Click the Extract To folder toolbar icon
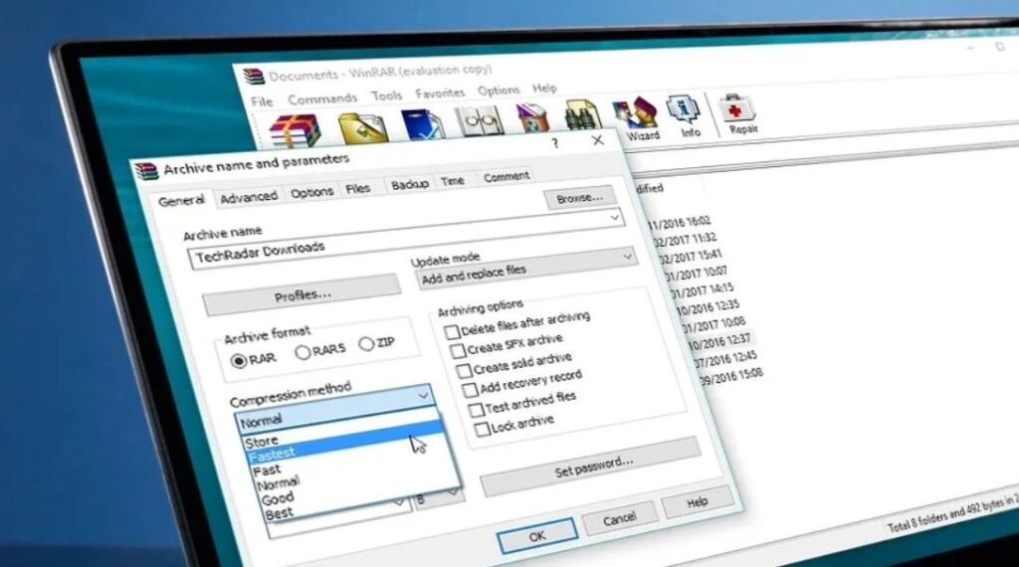Image resolution: width=1019 pixels, height=567 pixels. 363,126
